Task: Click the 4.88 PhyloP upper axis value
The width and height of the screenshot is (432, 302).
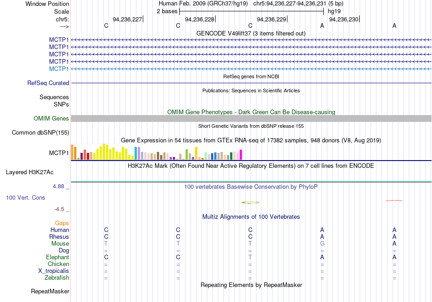Action: pos(58,186)
